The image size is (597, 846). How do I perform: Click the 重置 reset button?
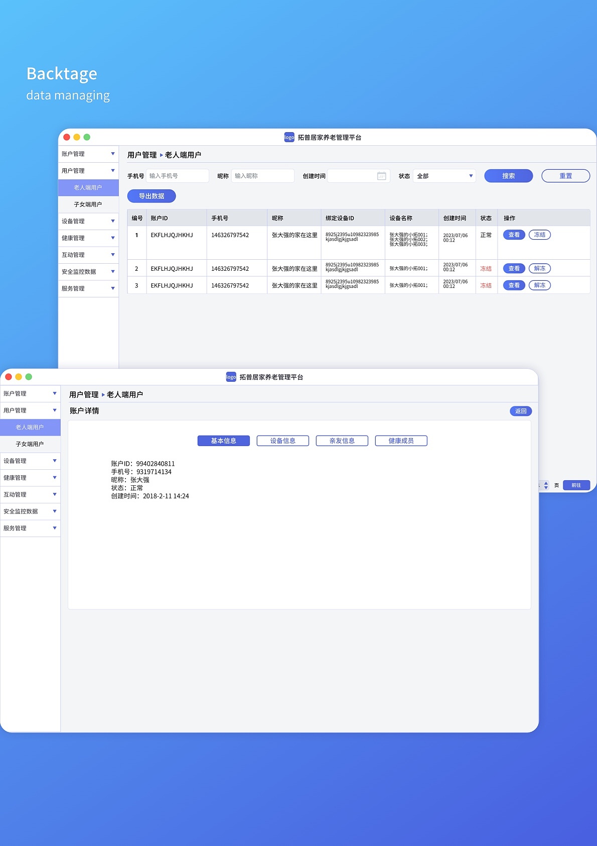(x=566, y=176)
